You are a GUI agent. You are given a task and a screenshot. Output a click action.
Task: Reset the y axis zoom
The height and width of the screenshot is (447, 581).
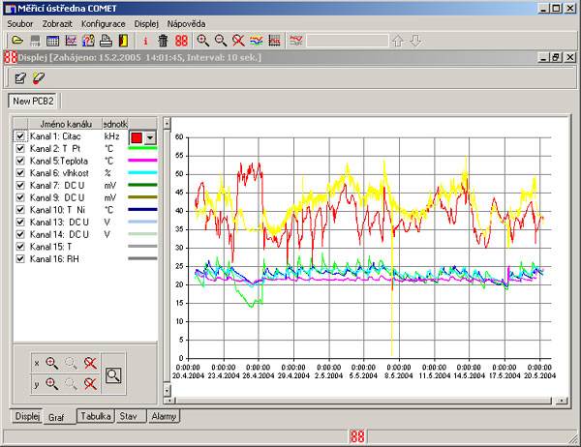click(x=89, y=383)
